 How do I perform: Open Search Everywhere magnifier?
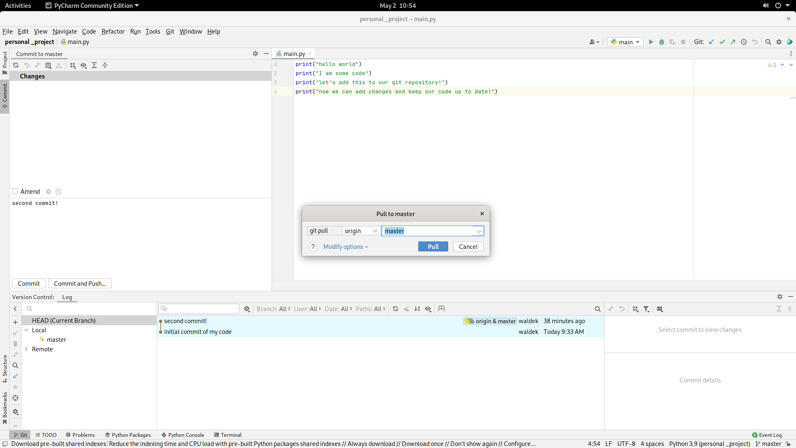tap(768, 42)
